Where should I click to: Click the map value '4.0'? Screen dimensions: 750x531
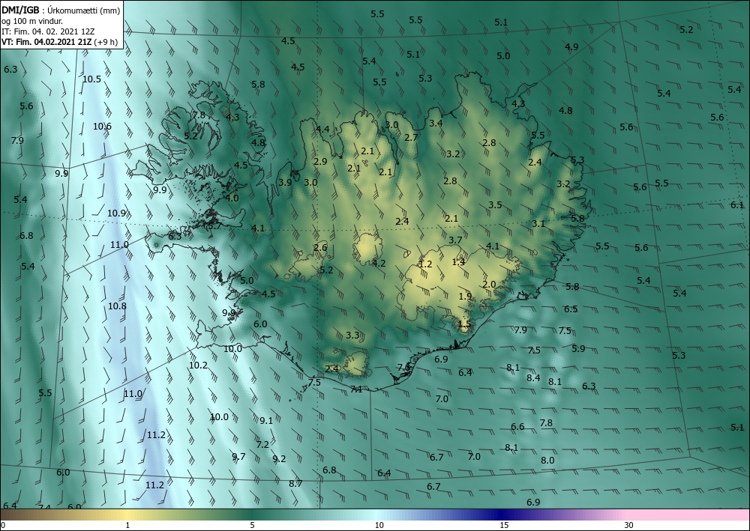232,198
